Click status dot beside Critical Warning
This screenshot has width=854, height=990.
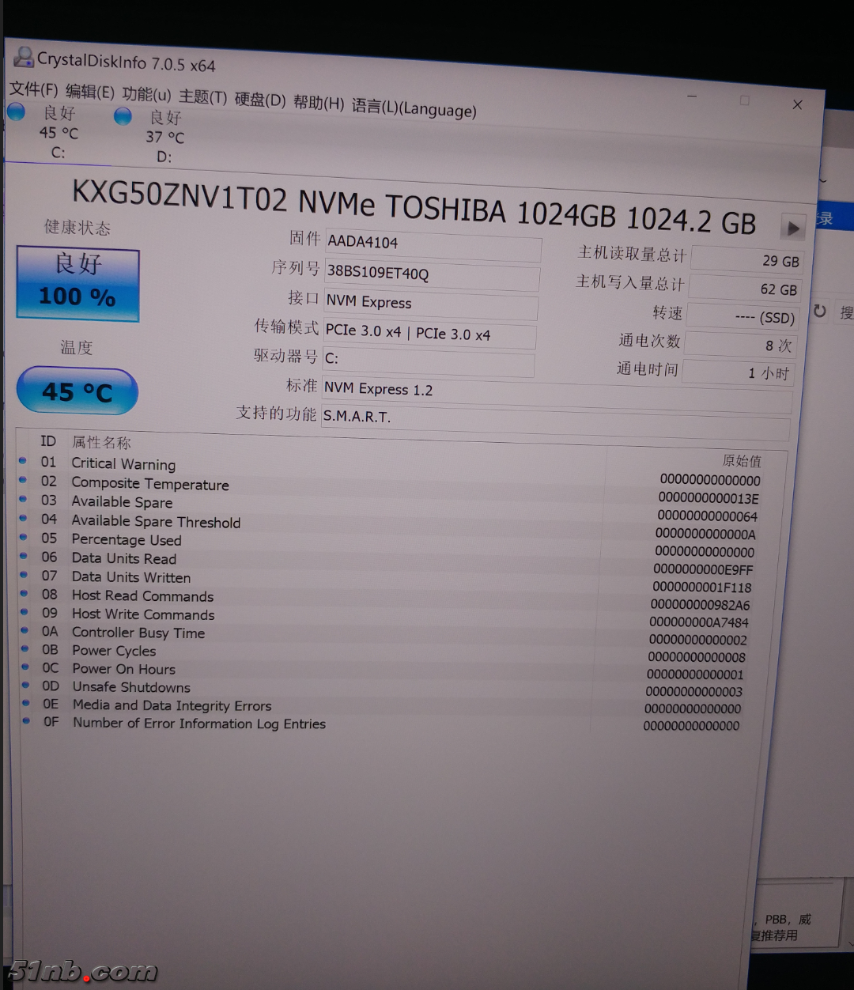click(23, 460)
